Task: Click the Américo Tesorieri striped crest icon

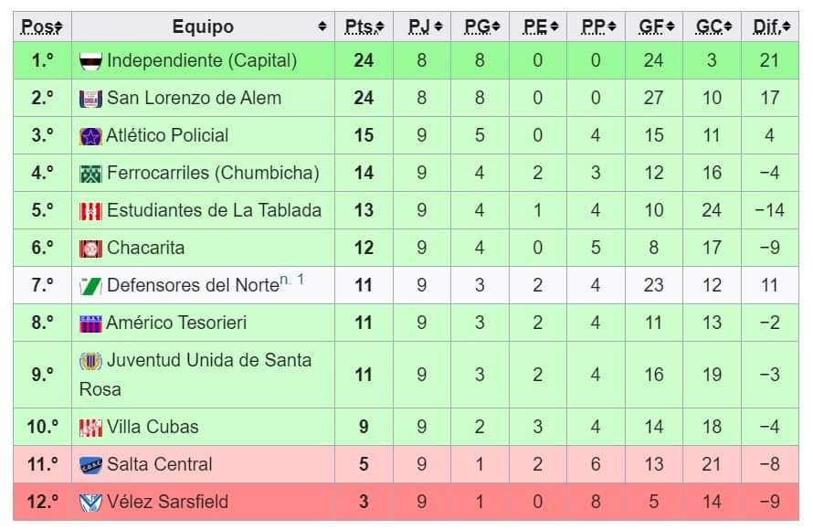Action: click(90, 323)
